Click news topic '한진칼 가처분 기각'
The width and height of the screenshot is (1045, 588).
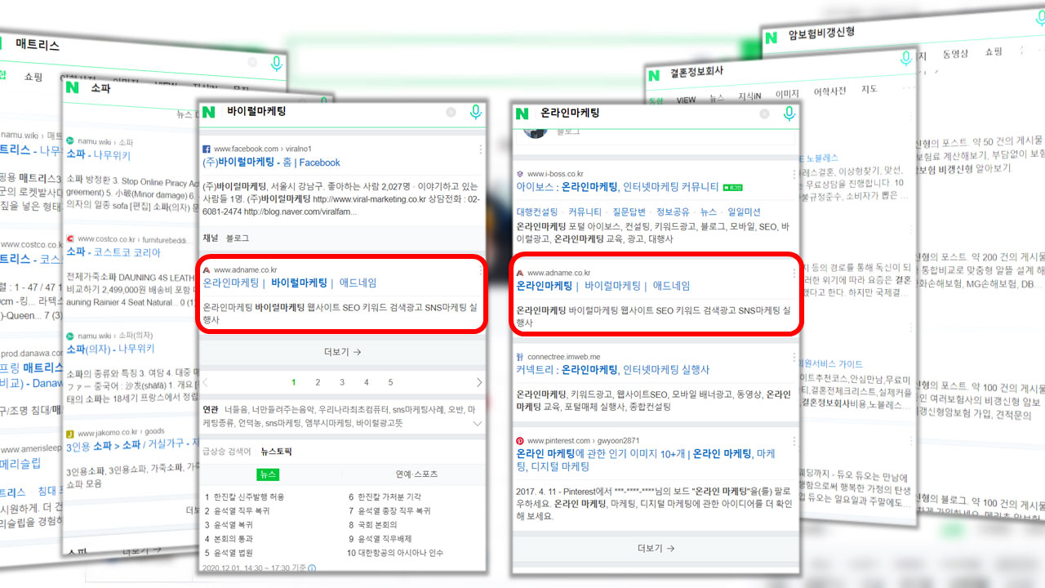tap(389, 497)
